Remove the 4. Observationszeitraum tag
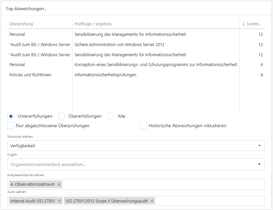 click(59, 184)
